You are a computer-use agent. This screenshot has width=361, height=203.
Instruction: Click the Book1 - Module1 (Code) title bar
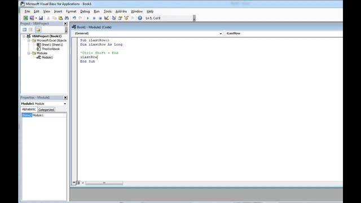tap(207, 27)
